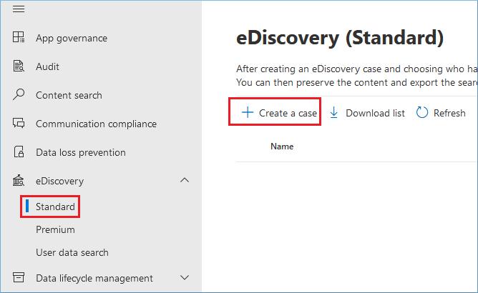Toggle the hamburger navigation menu
Screen dimensions: 478x293
pyautogui.click(x=19, y=9)
